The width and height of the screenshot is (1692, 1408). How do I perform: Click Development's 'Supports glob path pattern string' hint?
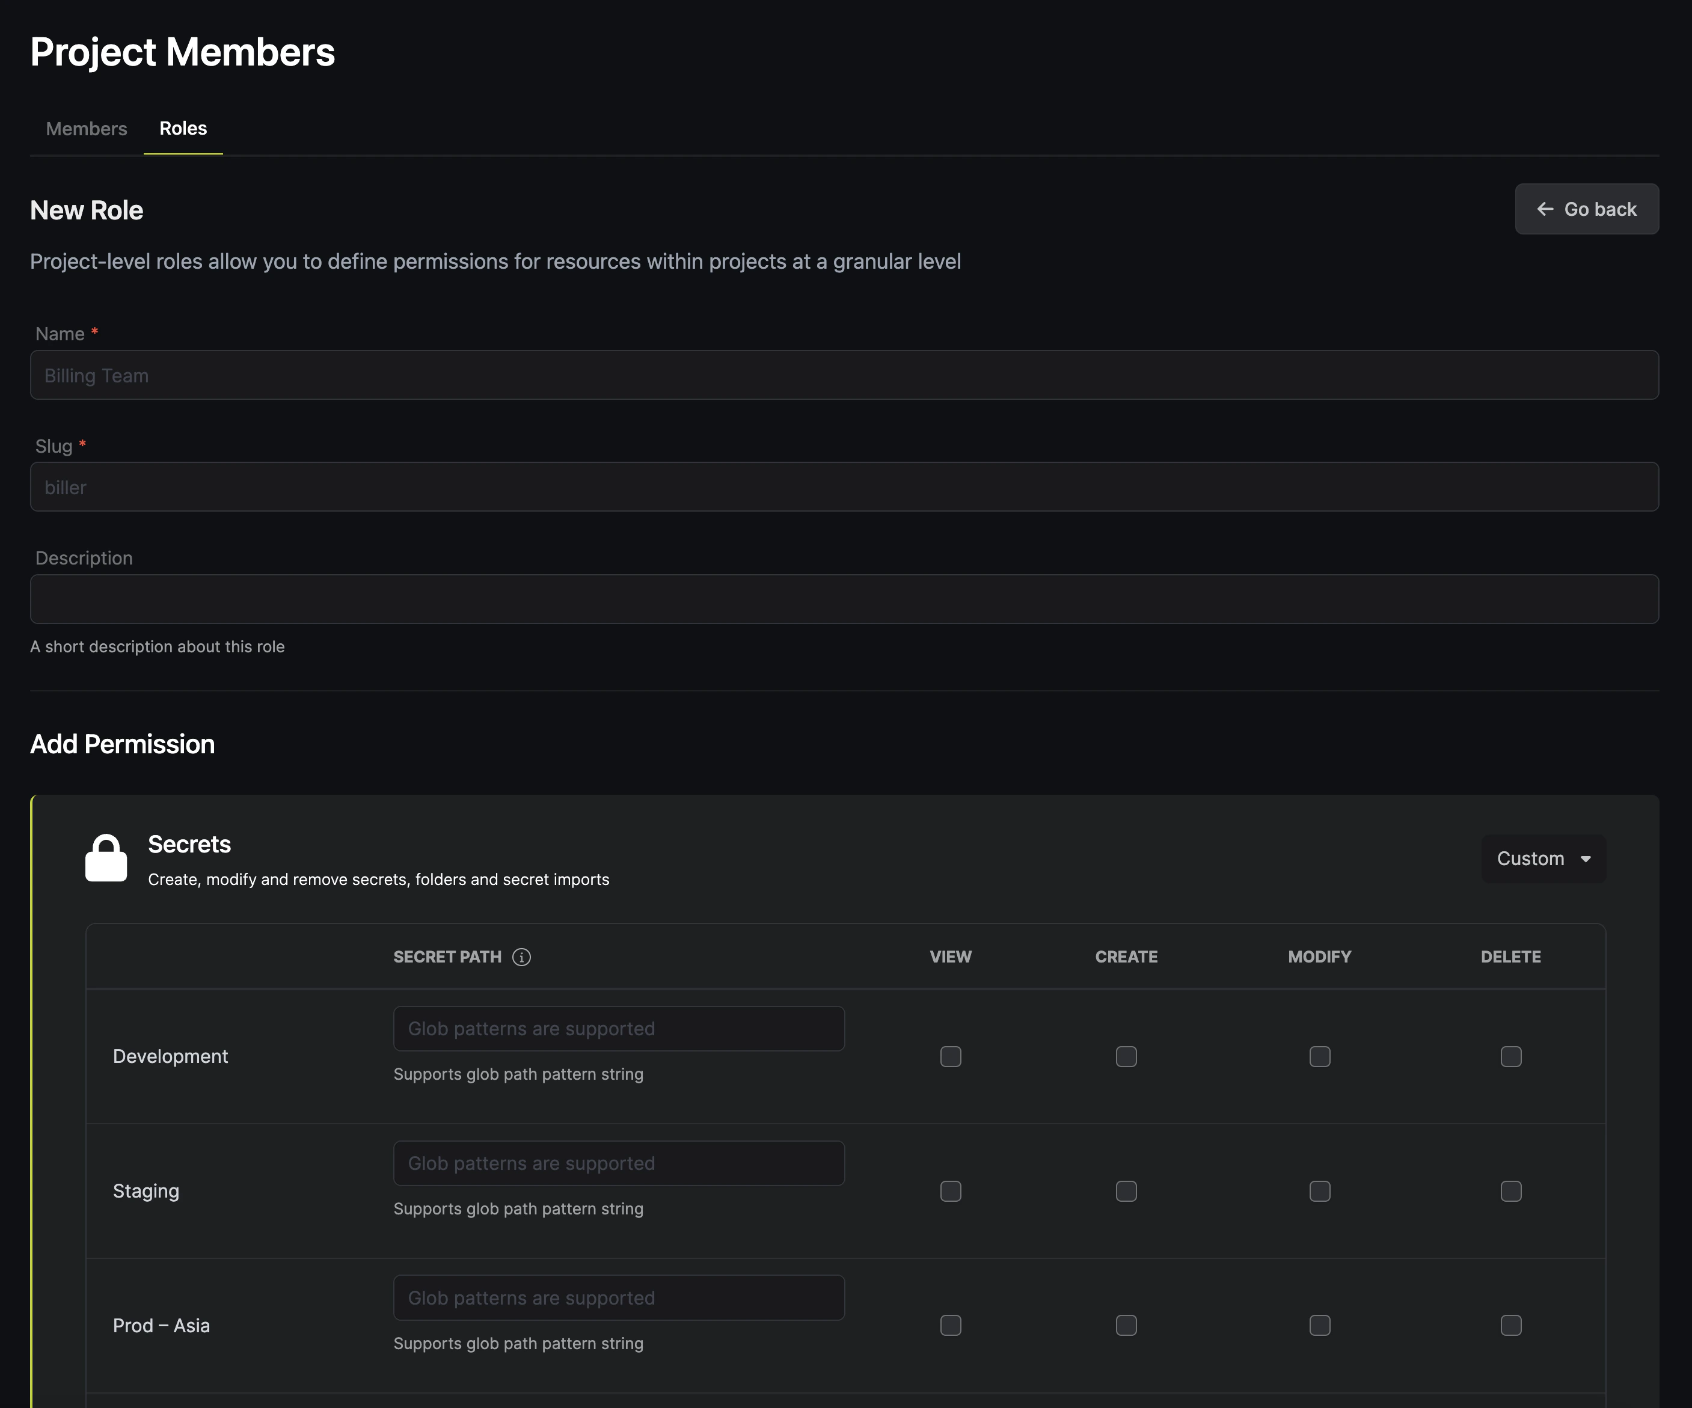pyautogui.click(x=518, y=1074)
